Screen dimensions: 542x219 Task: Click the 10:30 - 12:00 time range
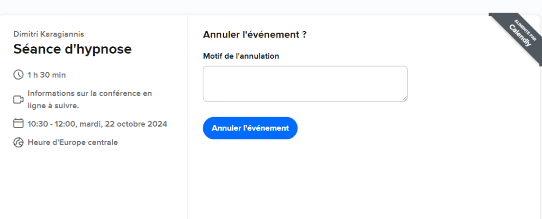(x=51, y=124)
